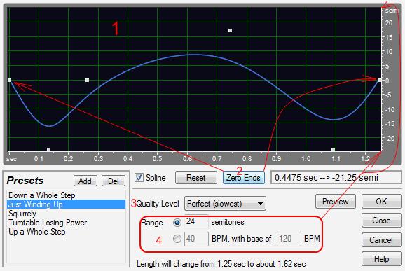Viewport: 405px width, 271px height.
Task: Click the Reset button
Action: [196, 178]
